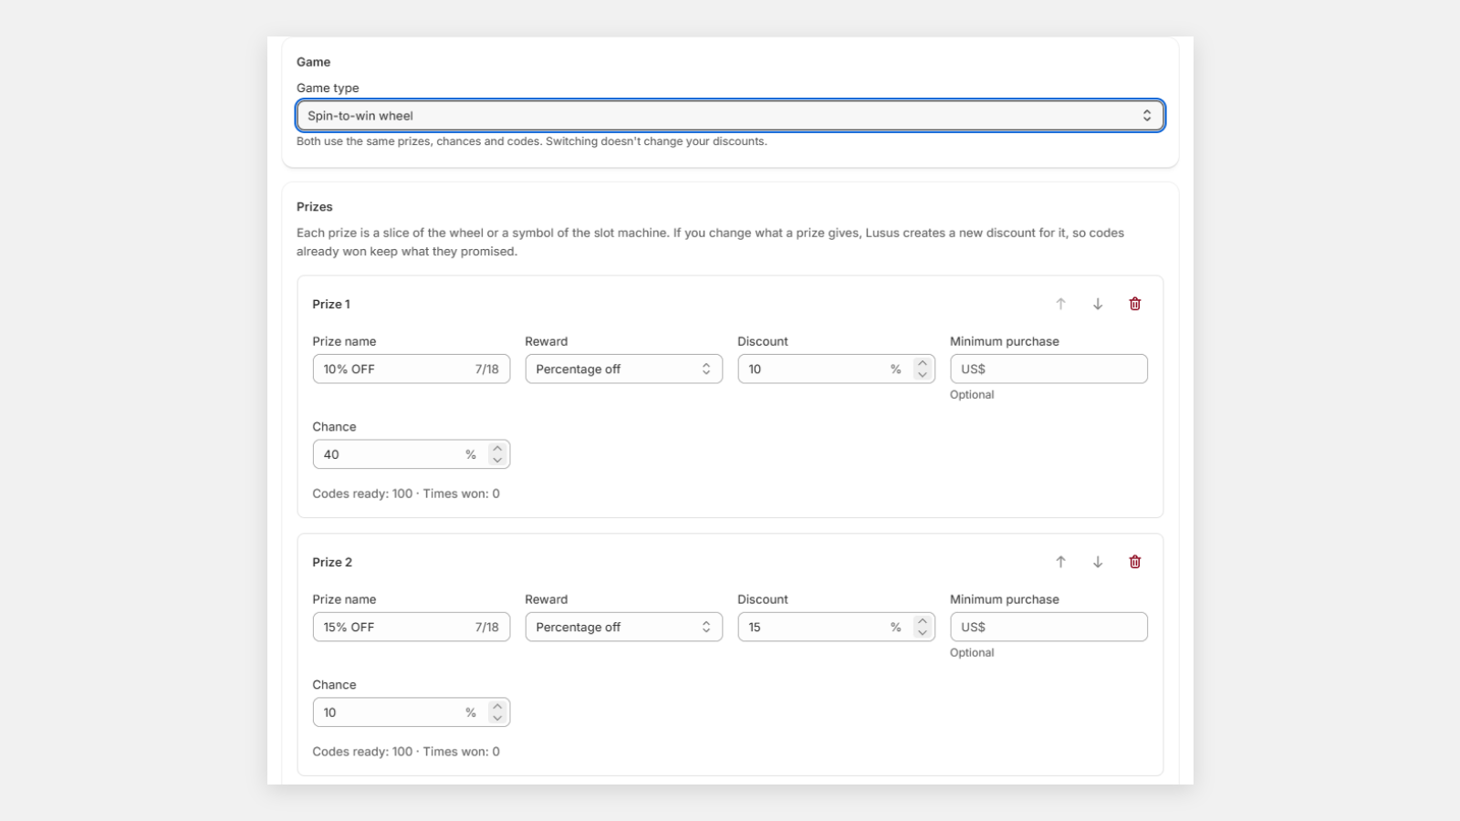The height and width of the screenshot is (821, 1460).
Task: Open the Game type dropdown
Action: click(x=730, y=116)
